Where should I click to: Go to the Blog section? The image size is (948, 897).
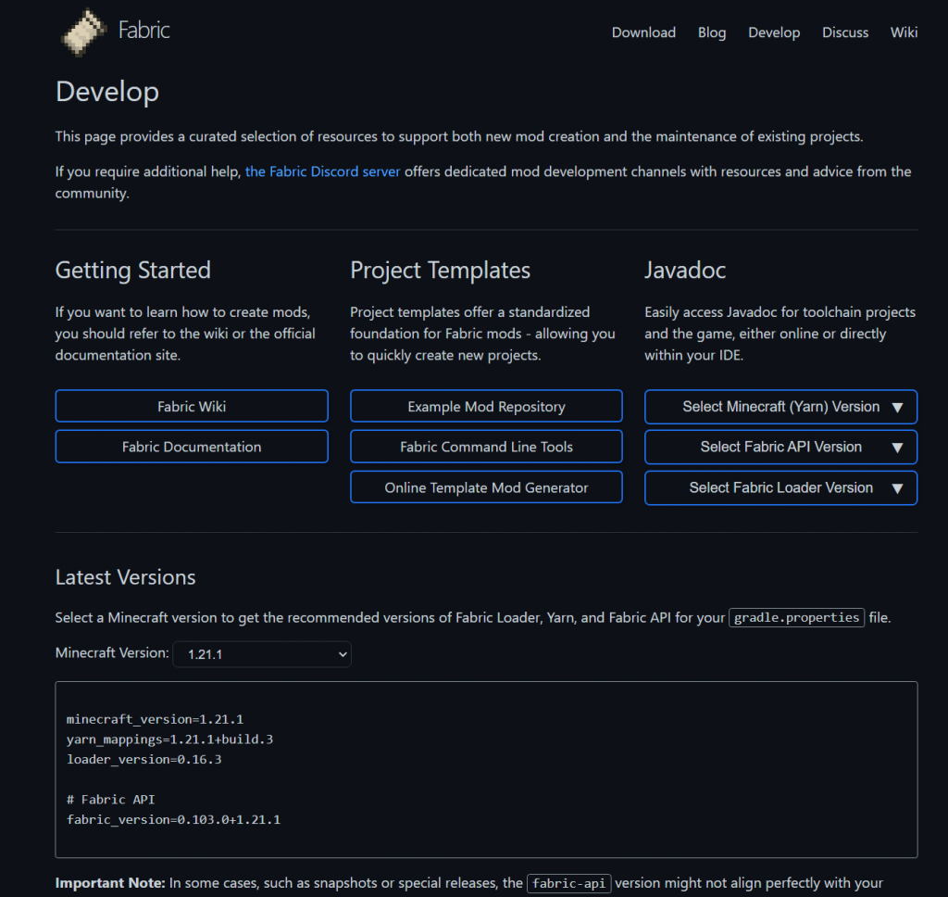click(x=712, y=32)
